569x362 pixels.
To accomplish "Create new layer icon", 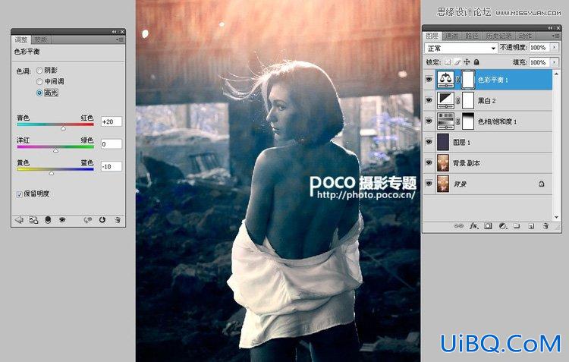I will pyautogui.click(x=531, y=226).
